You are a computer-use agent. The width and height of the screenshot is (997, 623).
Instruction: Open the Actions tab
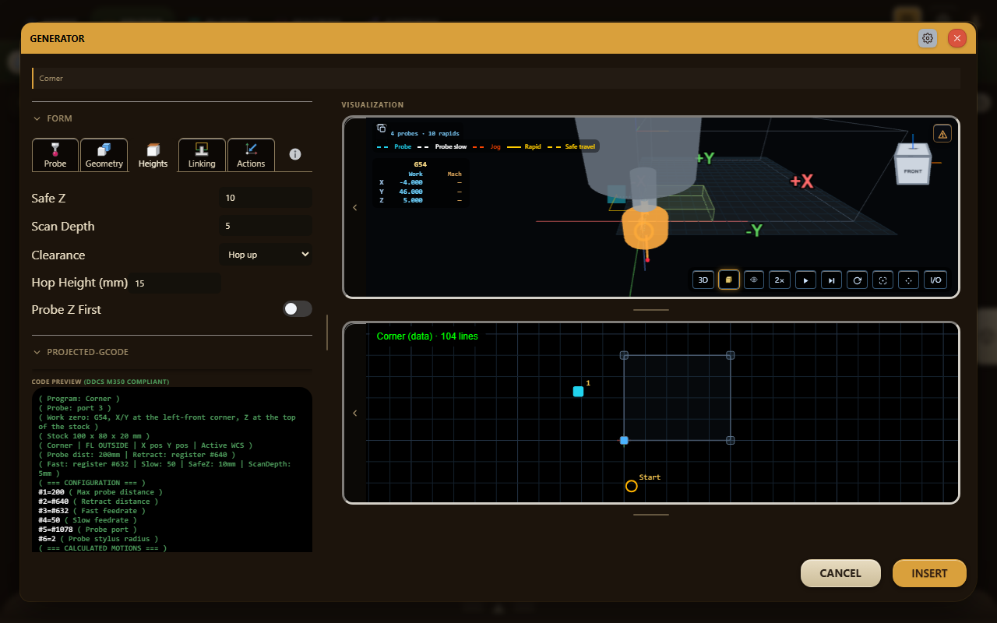251,155
